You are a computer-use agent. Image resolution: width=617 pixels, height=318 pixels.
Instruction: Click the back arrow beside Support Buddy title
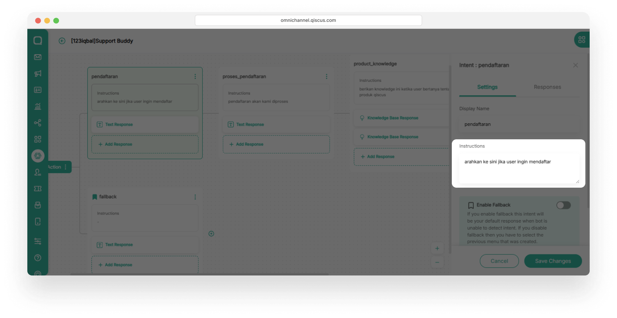point(62,41)
